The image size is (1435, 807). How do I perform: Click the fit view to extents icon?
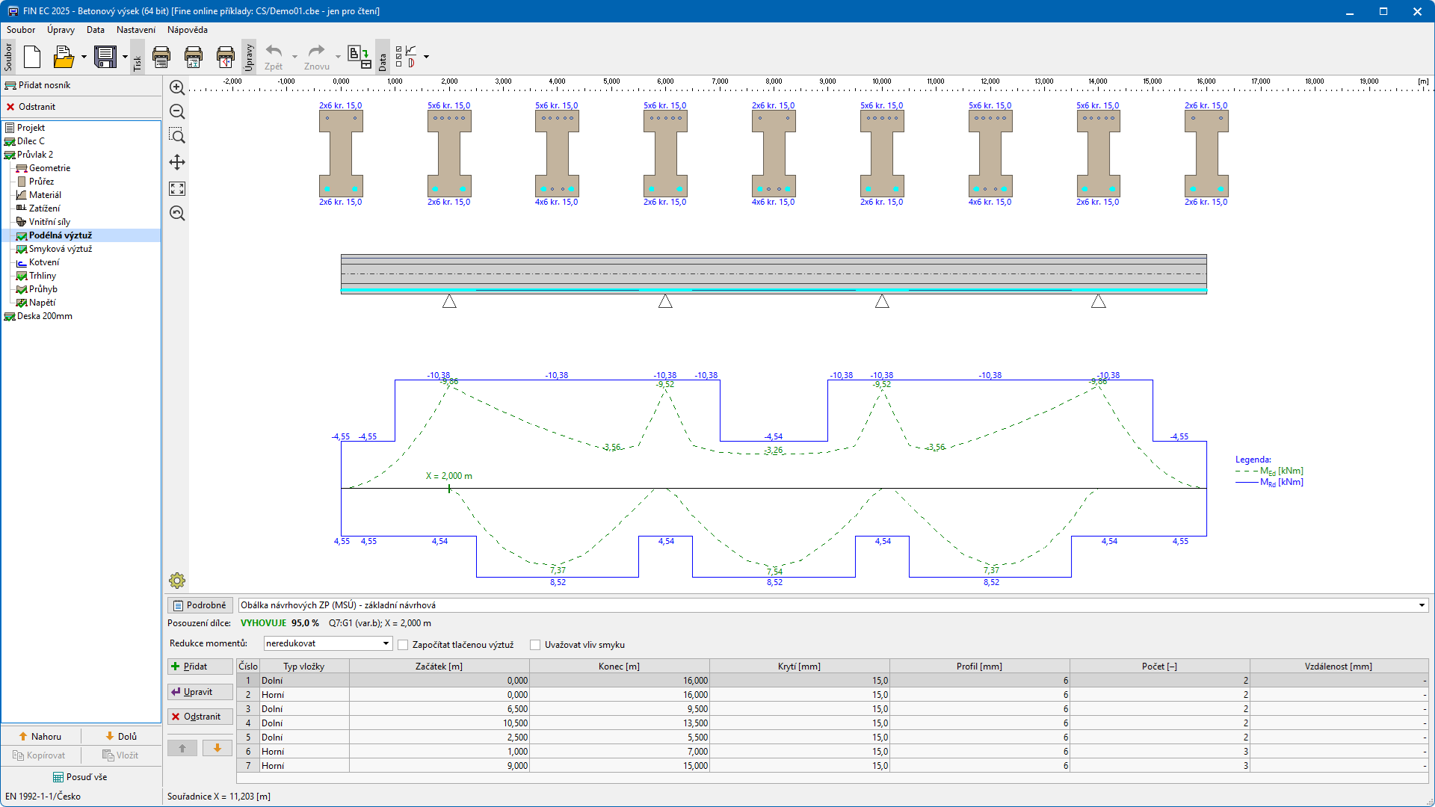[177, 188]
